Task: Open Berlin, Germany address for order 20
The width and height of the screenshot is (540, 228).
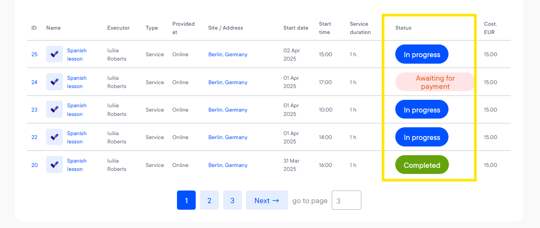Action: [x=228, y=165]
